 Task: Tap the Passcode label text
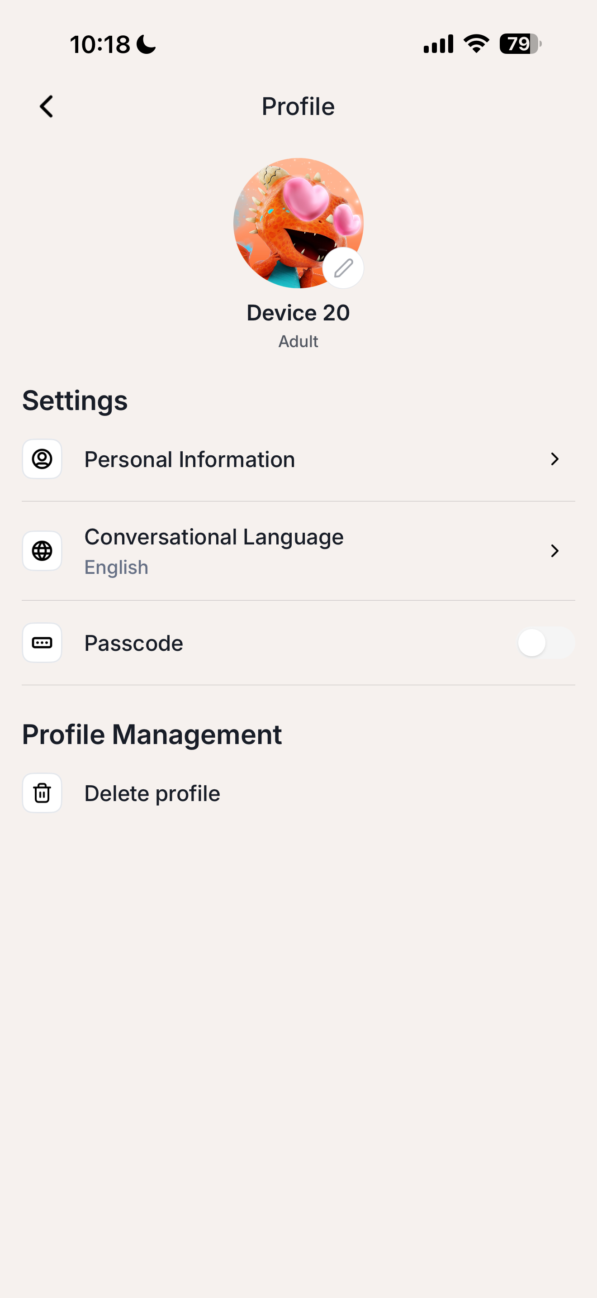click(x=134, y=643)
